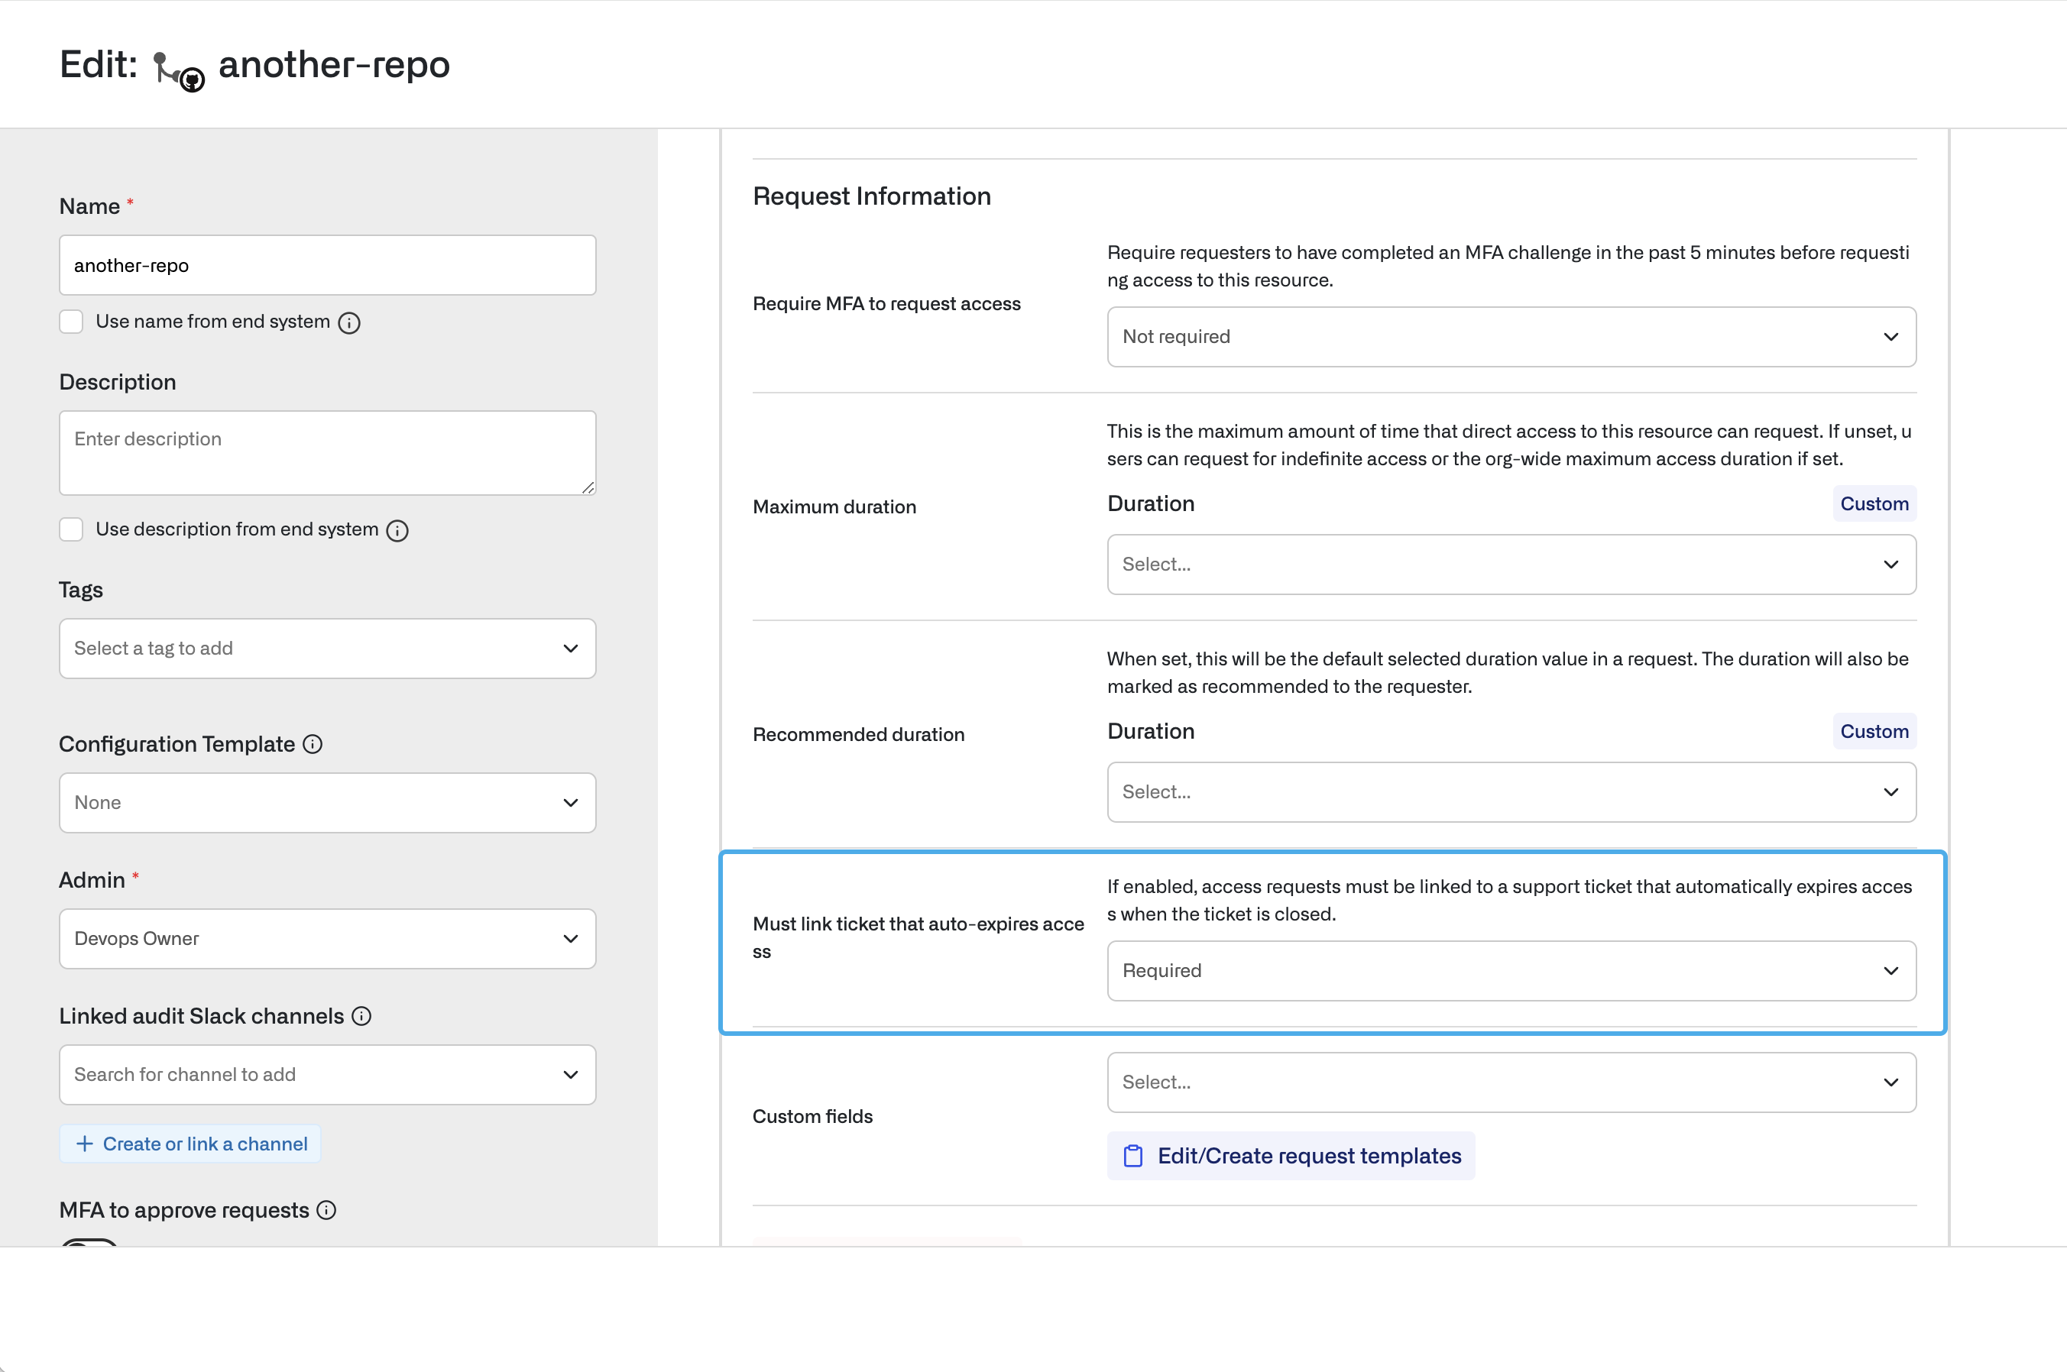
Task: Click the Enter description text area
Action: pyautogui.click(x=327, y=452)
